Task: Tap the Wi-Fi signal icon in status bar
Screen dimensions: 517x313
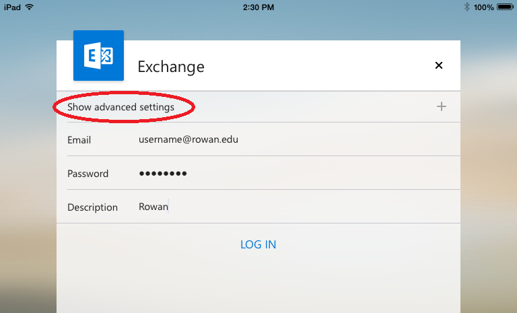Action: tap(29, 7)
